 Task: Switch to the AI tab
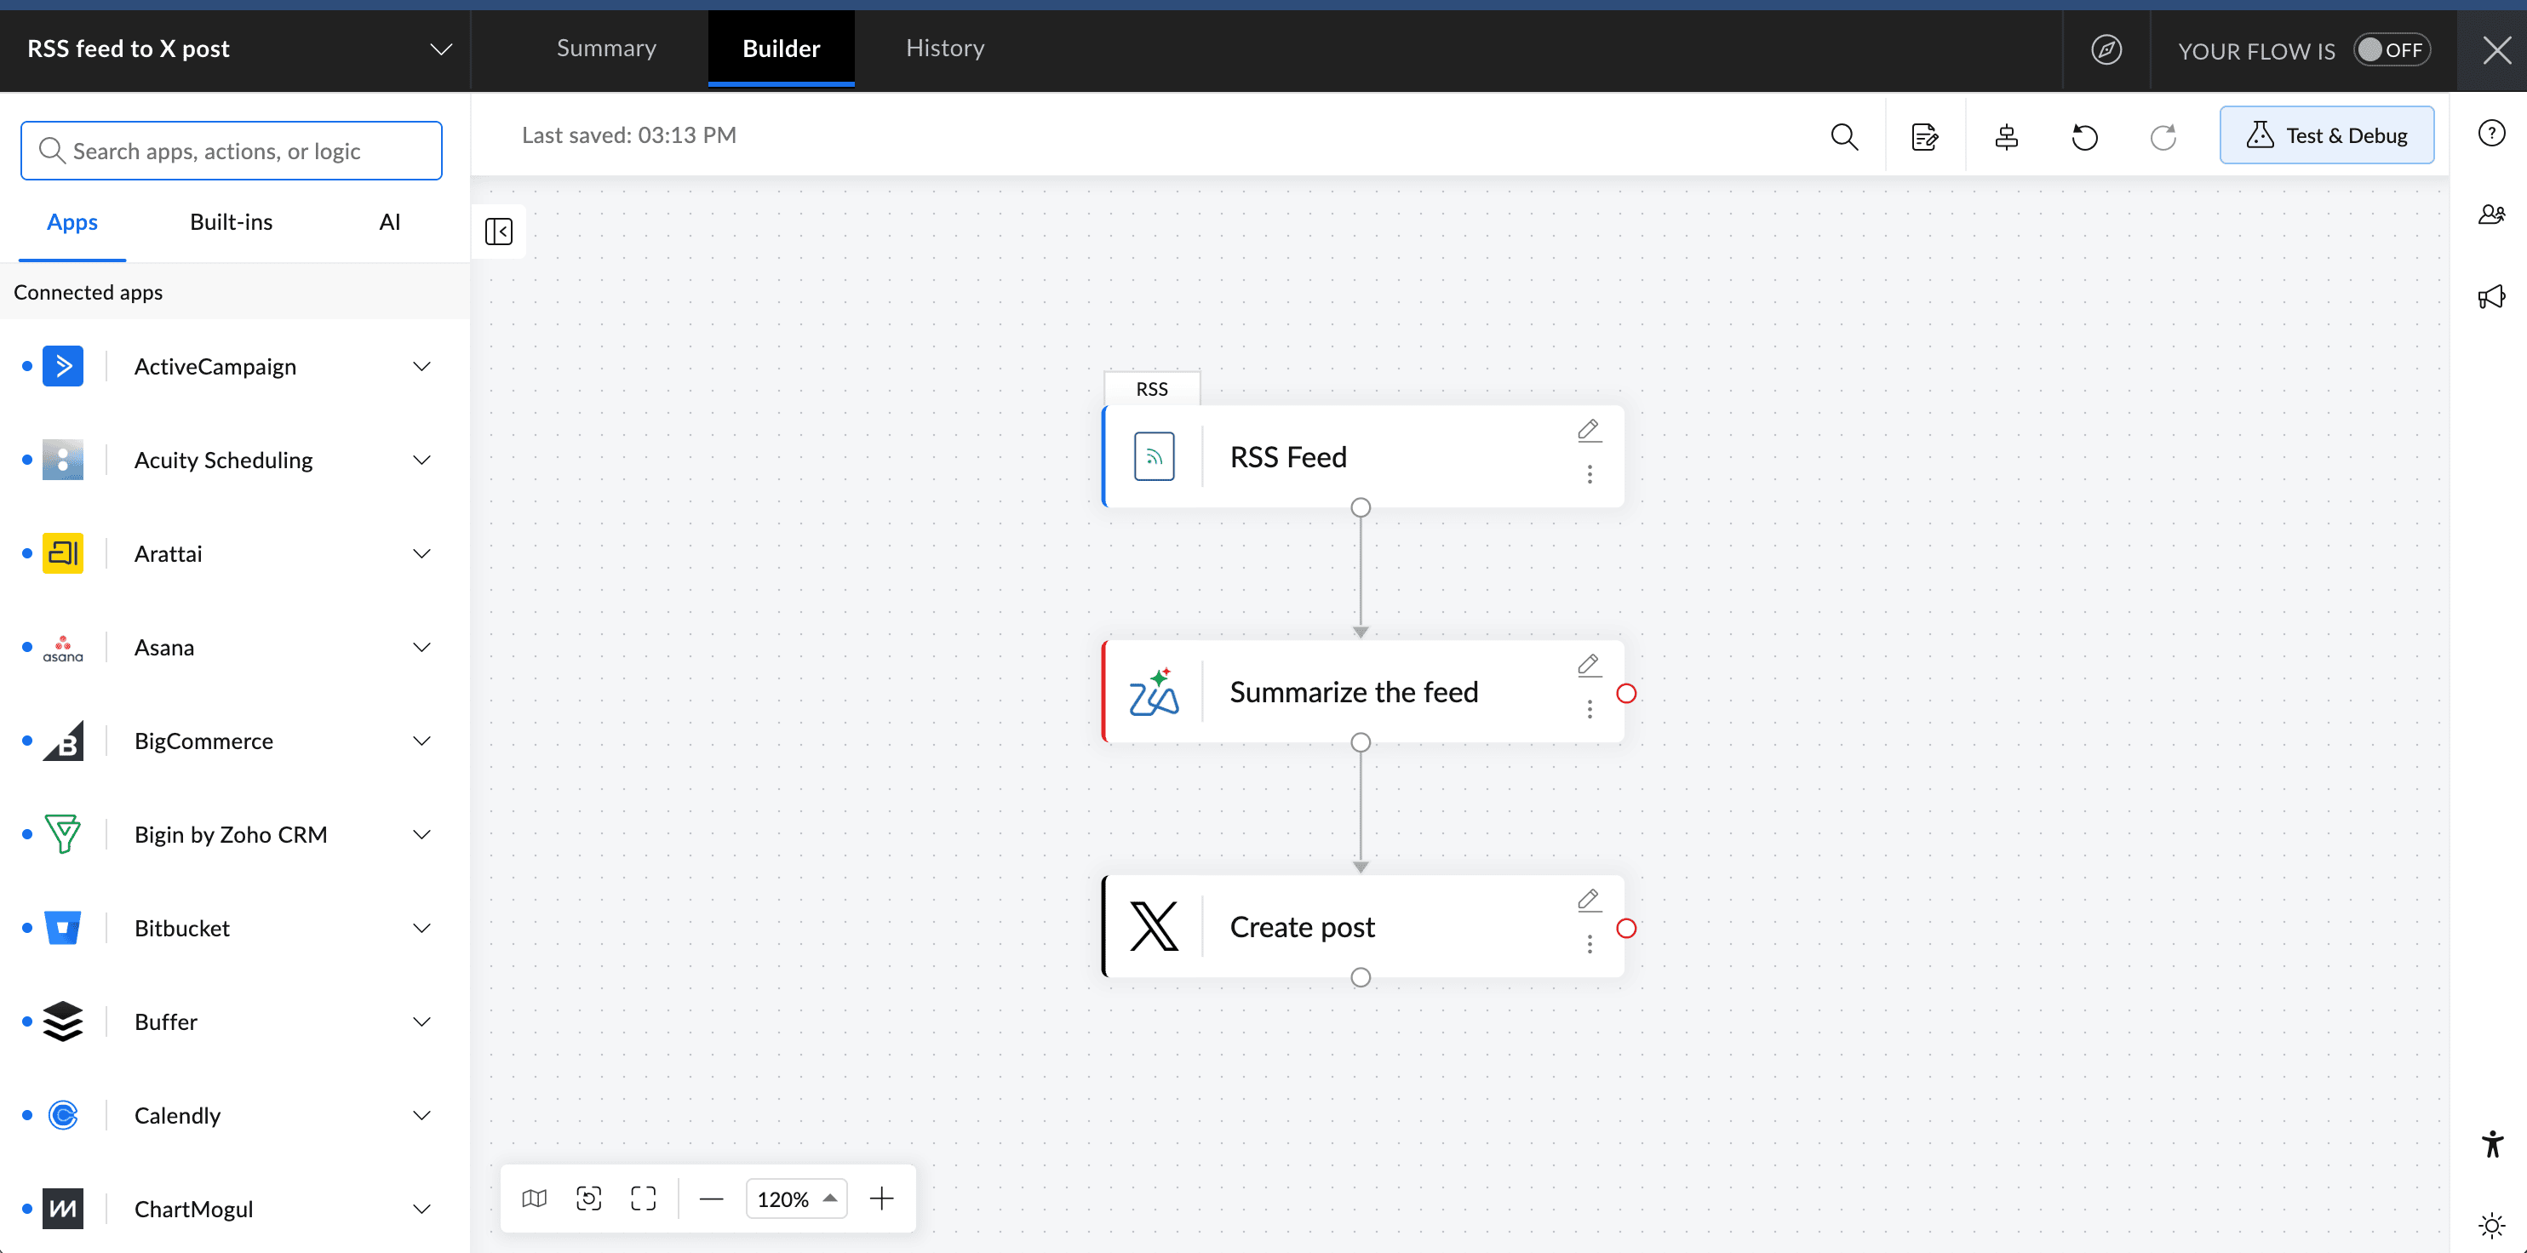click(x=389, y=222)
